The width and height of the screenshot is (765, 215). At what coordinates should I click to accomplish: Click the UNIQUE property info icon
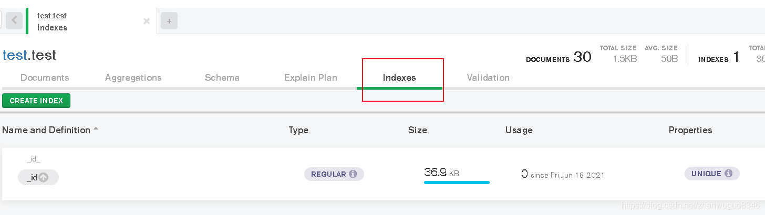click(x=729, y=174)
